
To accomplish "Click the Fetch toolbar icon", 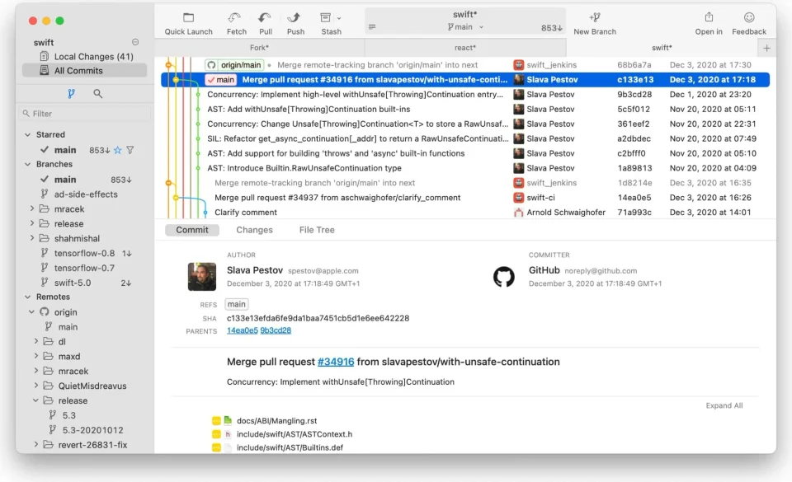I will 234,18.
